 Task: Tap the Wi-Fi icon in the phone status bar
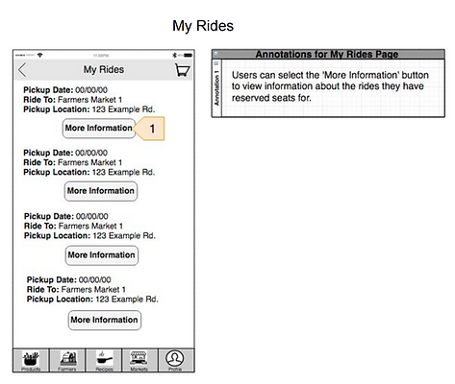point(39,55)
